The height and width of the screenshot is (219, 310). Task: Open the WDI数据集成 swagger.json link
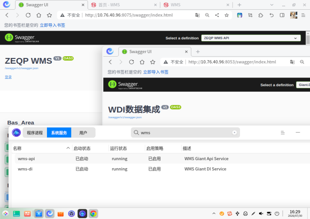(x=125, y=117)
